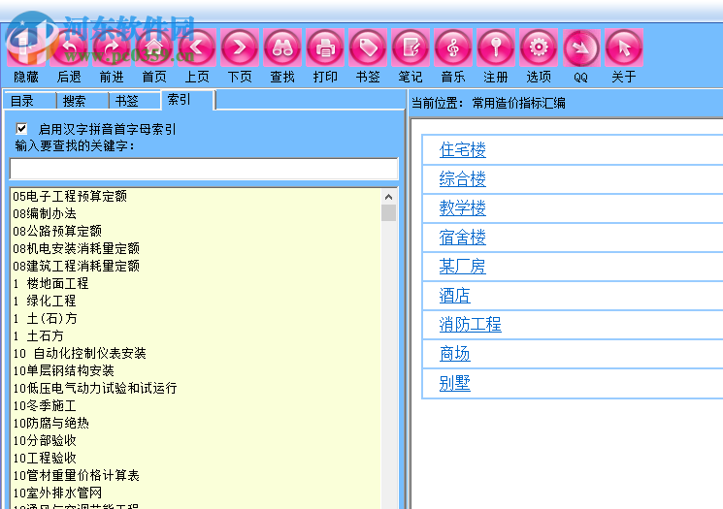Select index entry 08建筑工程消耗量定额

[76, 267]
